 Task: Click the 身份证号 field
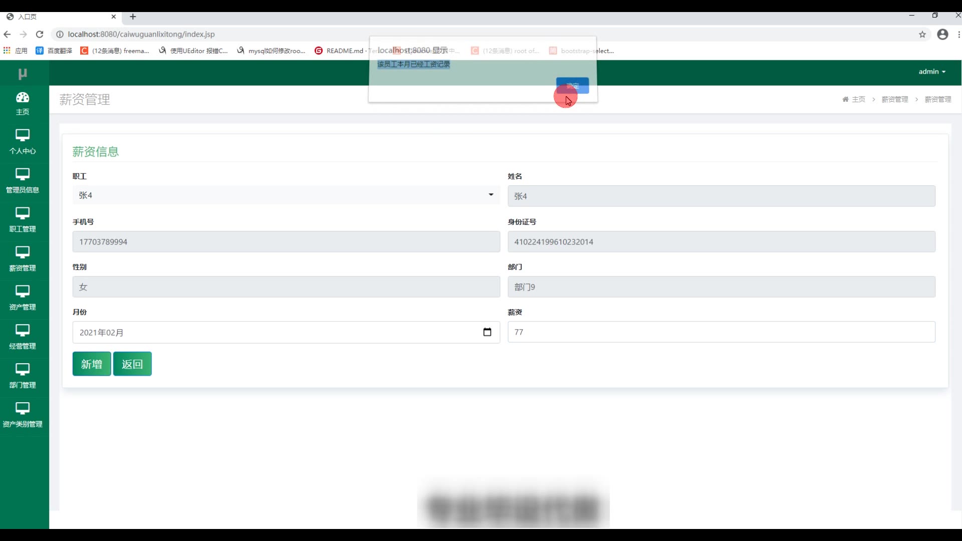coord(722,241)
